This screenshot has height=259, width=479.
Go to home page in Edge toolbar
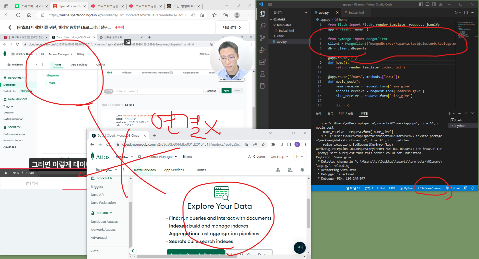point(29,15)
